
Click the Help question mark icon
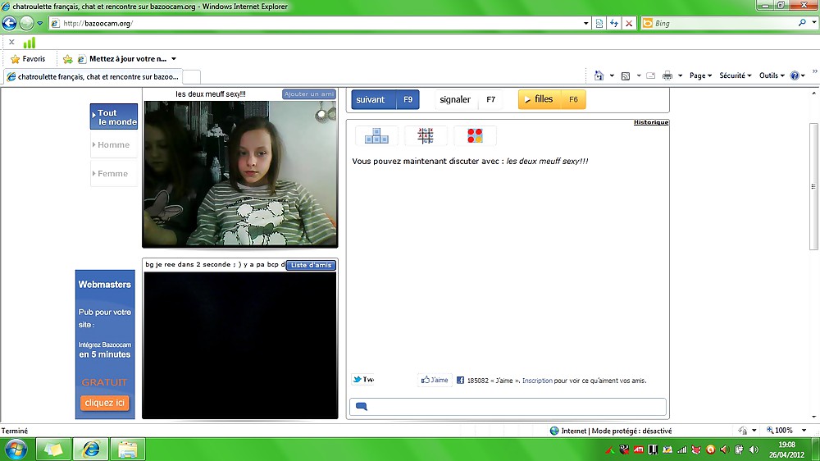[795, 75]
